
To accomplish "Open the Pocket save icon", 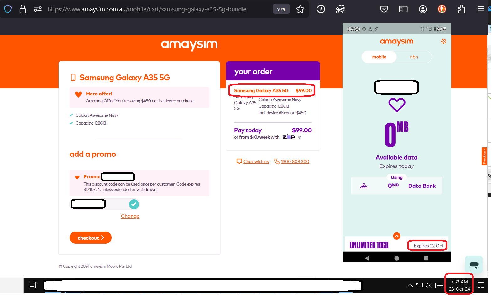I will pyautogui.click(x=384, y=9).
